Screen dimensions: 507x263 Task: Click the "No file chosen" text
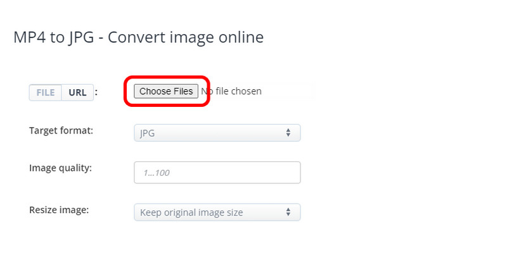pyautogui.click(x=231, y=92)
